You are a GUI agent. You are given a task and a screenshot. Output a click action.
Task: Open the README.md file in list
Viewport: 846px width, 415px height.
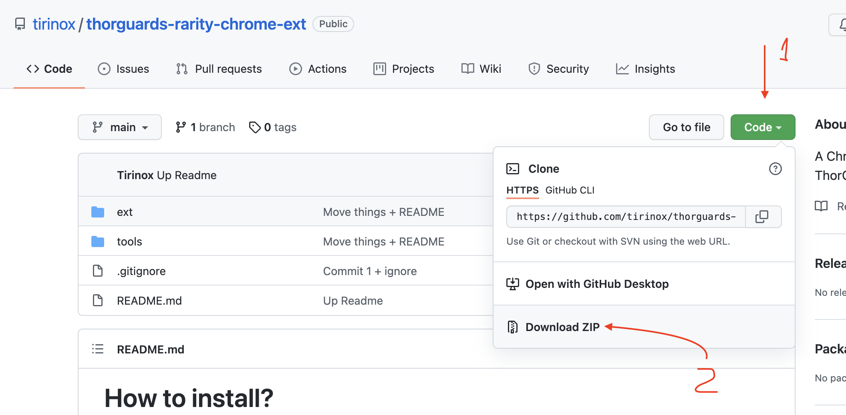click(x=149, y=301)
